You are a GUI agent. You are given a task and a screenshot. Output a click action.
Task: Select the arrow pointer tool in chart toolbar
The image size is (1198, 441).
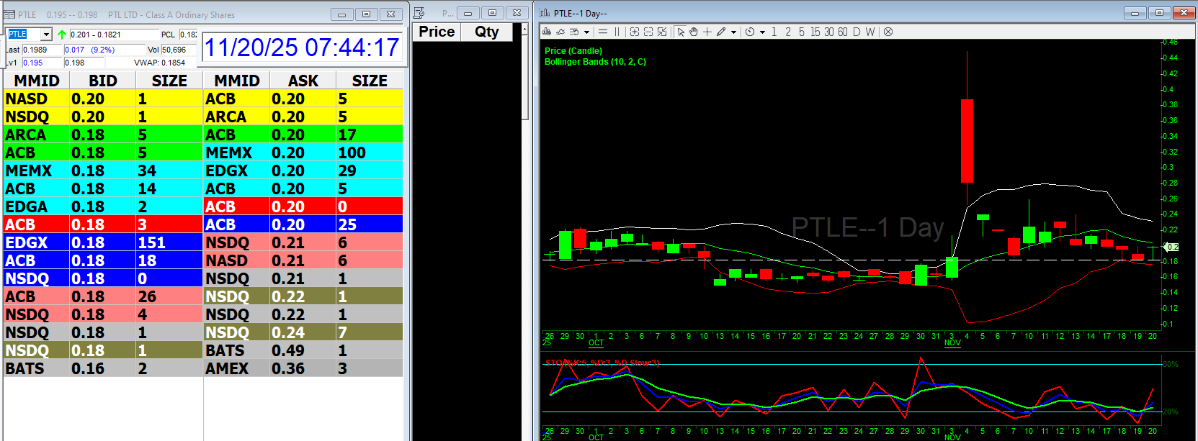pos(681,32)
